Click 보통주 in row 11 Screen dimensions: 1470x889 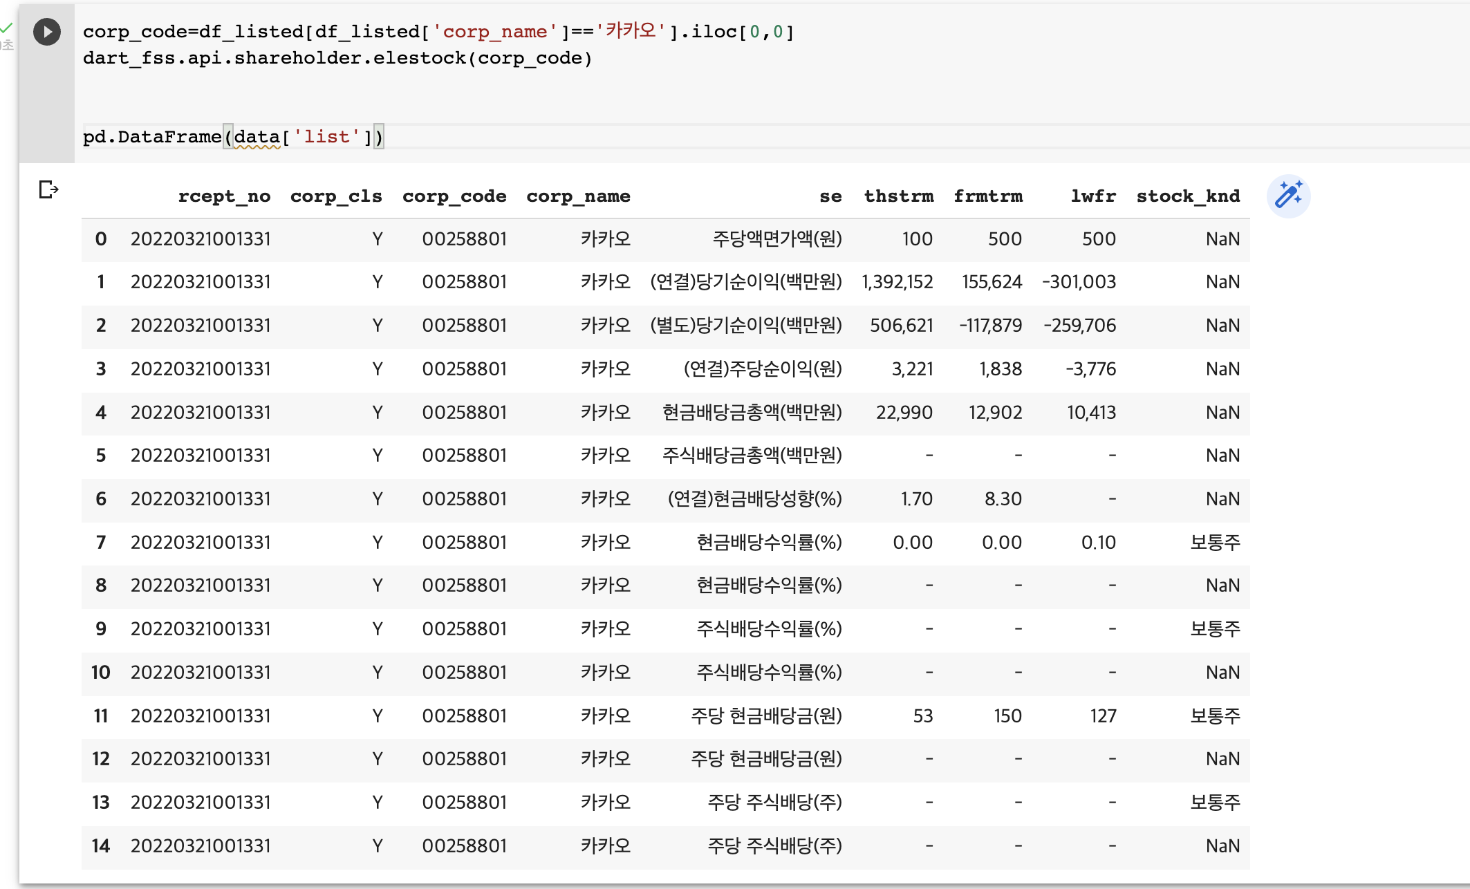click(1215, 716)
